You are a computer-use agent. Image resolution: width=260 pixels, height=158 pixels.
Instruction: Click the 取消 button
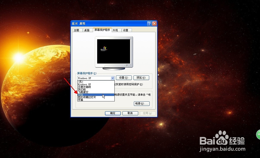pyautogui.click(x=130, y=113)
